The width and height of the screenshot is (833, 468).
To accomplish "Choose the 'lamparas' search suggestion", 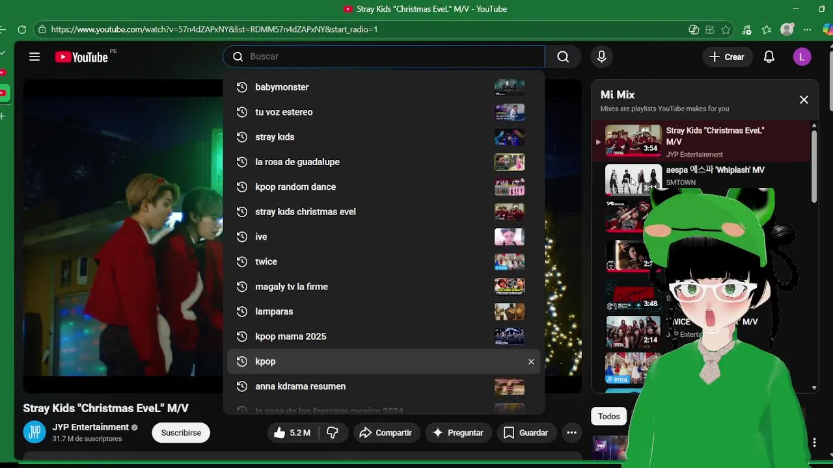I will point(384,311).
